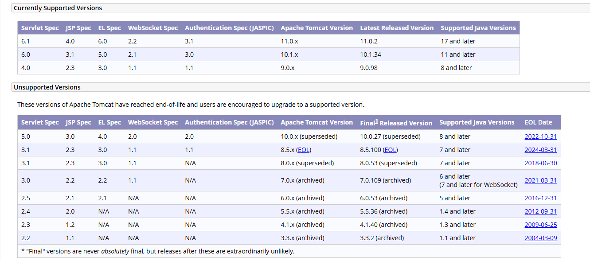Screen dimensions: 590x261
Task: Click the Final Released Version column header
Action: click(x=396, y=122)
